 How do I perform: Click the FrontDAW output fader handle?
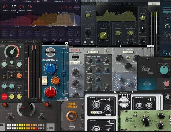(x=64, y=73)
